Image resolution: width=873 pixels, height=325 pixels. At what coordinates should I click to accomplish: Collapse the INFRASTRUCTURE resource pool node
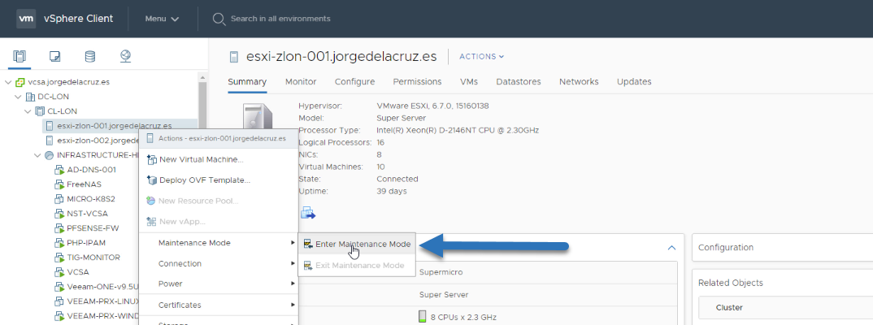pos(38,154)
